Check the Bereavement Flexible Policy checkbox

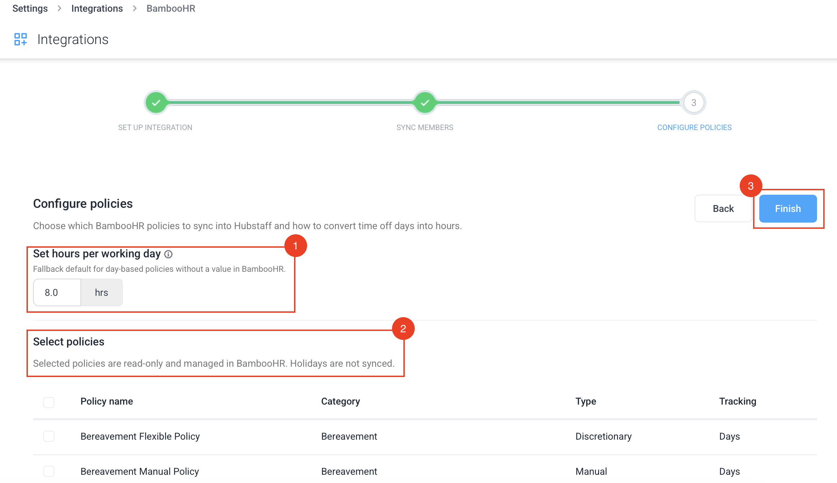coord(49,436)
